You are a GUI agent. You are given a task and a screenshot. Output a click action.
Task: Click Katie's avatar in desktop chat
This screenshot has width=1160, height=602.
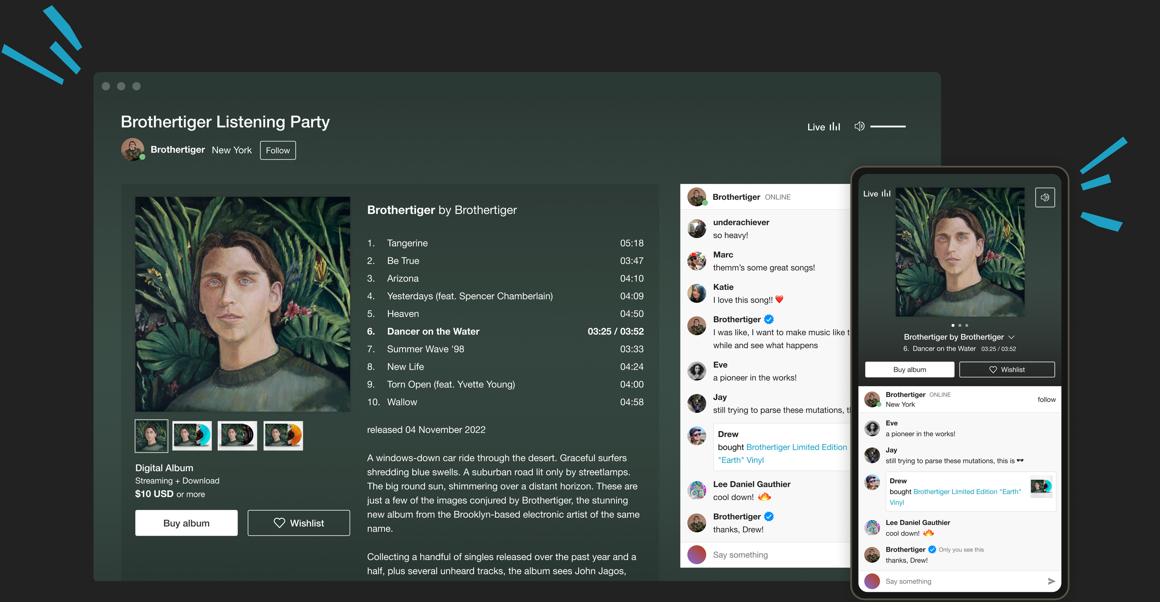click(697, 293)
